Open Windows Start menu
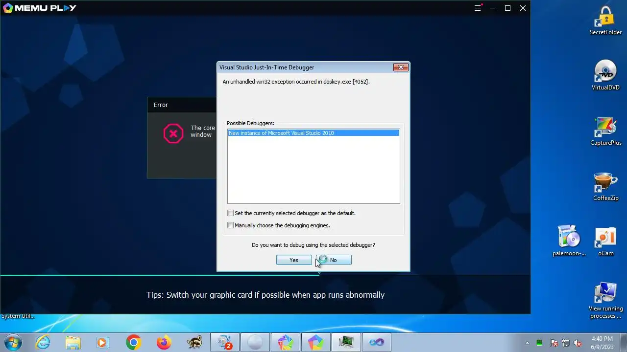Screen dimensions: 627x352 coord(13,343)
